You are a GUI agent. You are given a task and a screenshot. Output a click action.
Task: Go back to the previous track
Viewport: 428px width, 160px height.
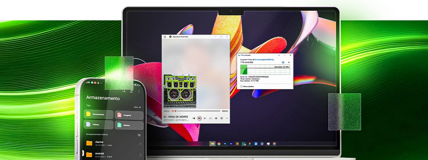click(194, 118)
